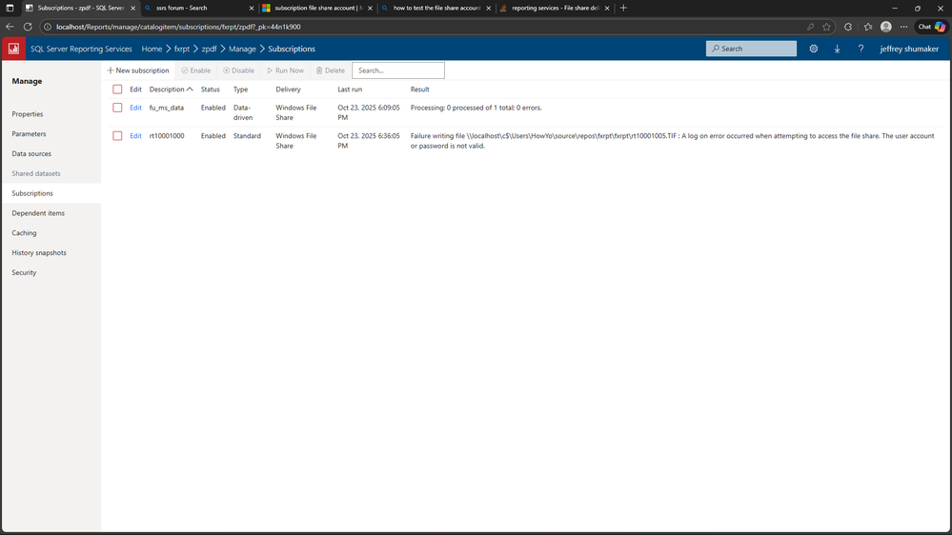Viewport: 952px width, 535px height.
Task: Go to fxrpt breadcrumb folder
Action: coord(181,50)
